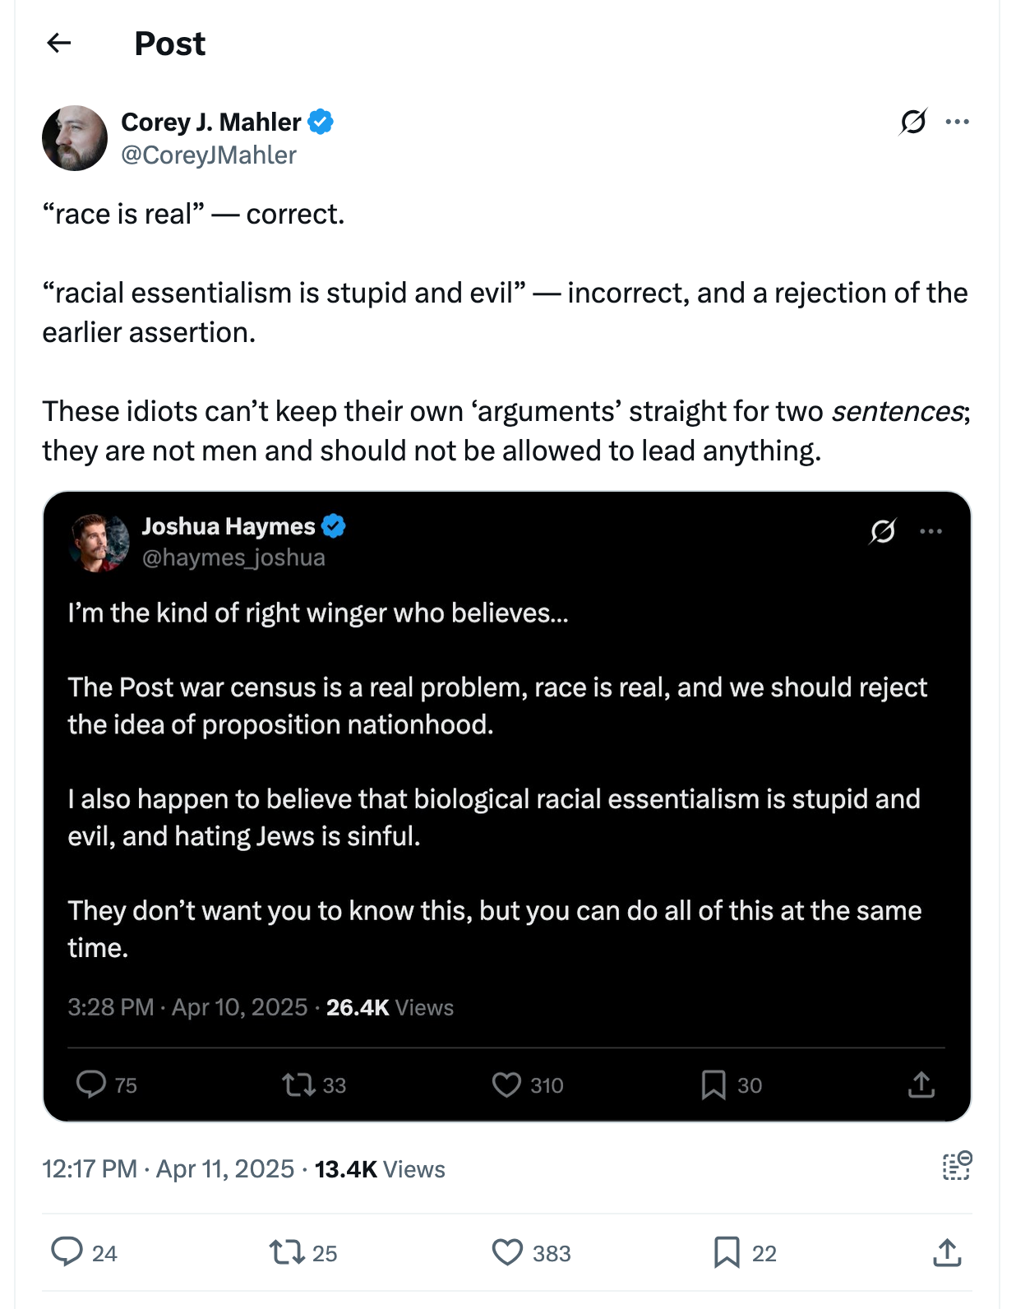This screenshot has width=1016, height=1309.
Task: Reply to the main post with 24 replies
Action: tap(67, 1251)
